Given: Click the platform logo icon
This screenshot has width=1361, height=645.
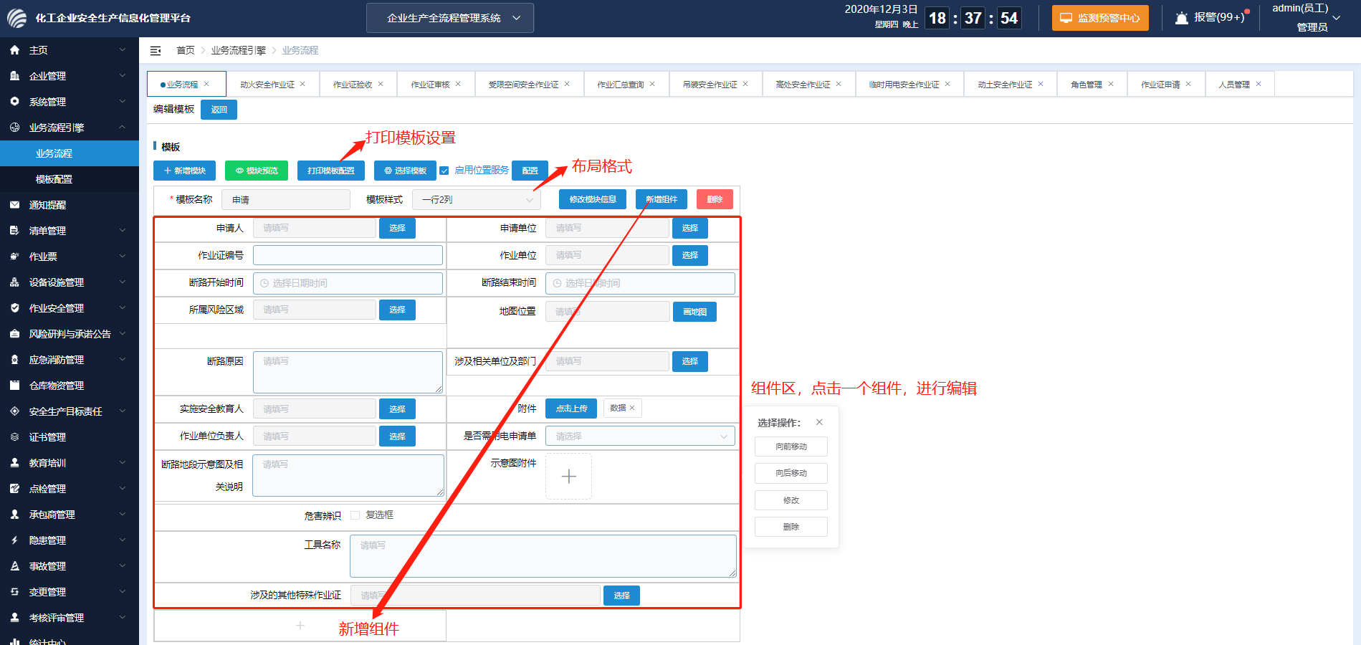Looking at the screenshot, I should (x=16, y=18).
